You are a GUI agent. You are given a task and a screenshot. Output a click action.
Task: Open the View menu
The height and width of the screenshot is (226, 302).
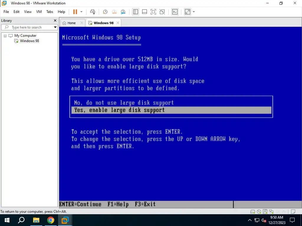pyautogui.click(x=28, y=12)
